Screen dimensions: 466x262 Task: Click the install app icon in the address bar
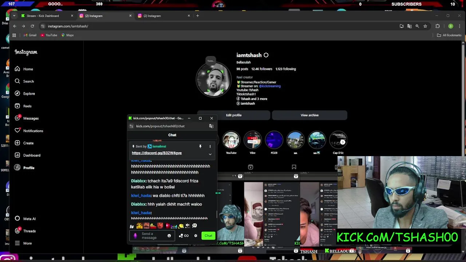[402, 26]
